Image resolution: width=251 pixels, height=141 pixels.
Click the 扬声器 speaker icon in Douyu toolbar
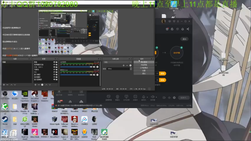pos(152,97)
